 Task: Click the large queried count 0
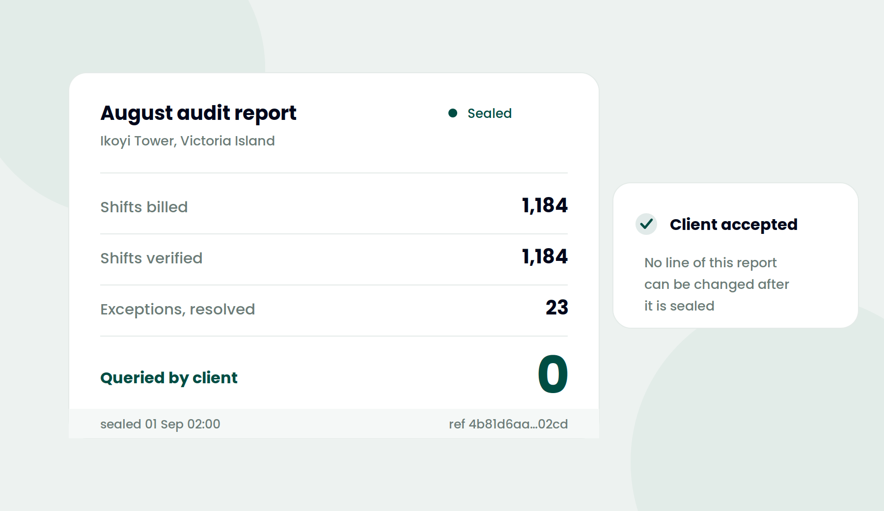[553, 374]
